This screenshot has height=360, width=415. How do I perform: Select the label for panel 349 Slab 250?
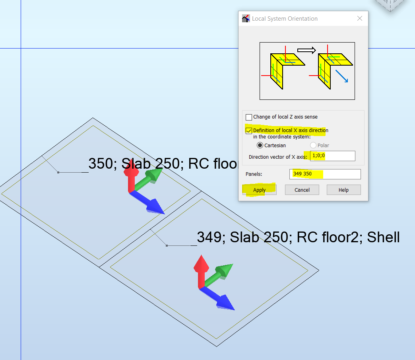tap(297, 237)
